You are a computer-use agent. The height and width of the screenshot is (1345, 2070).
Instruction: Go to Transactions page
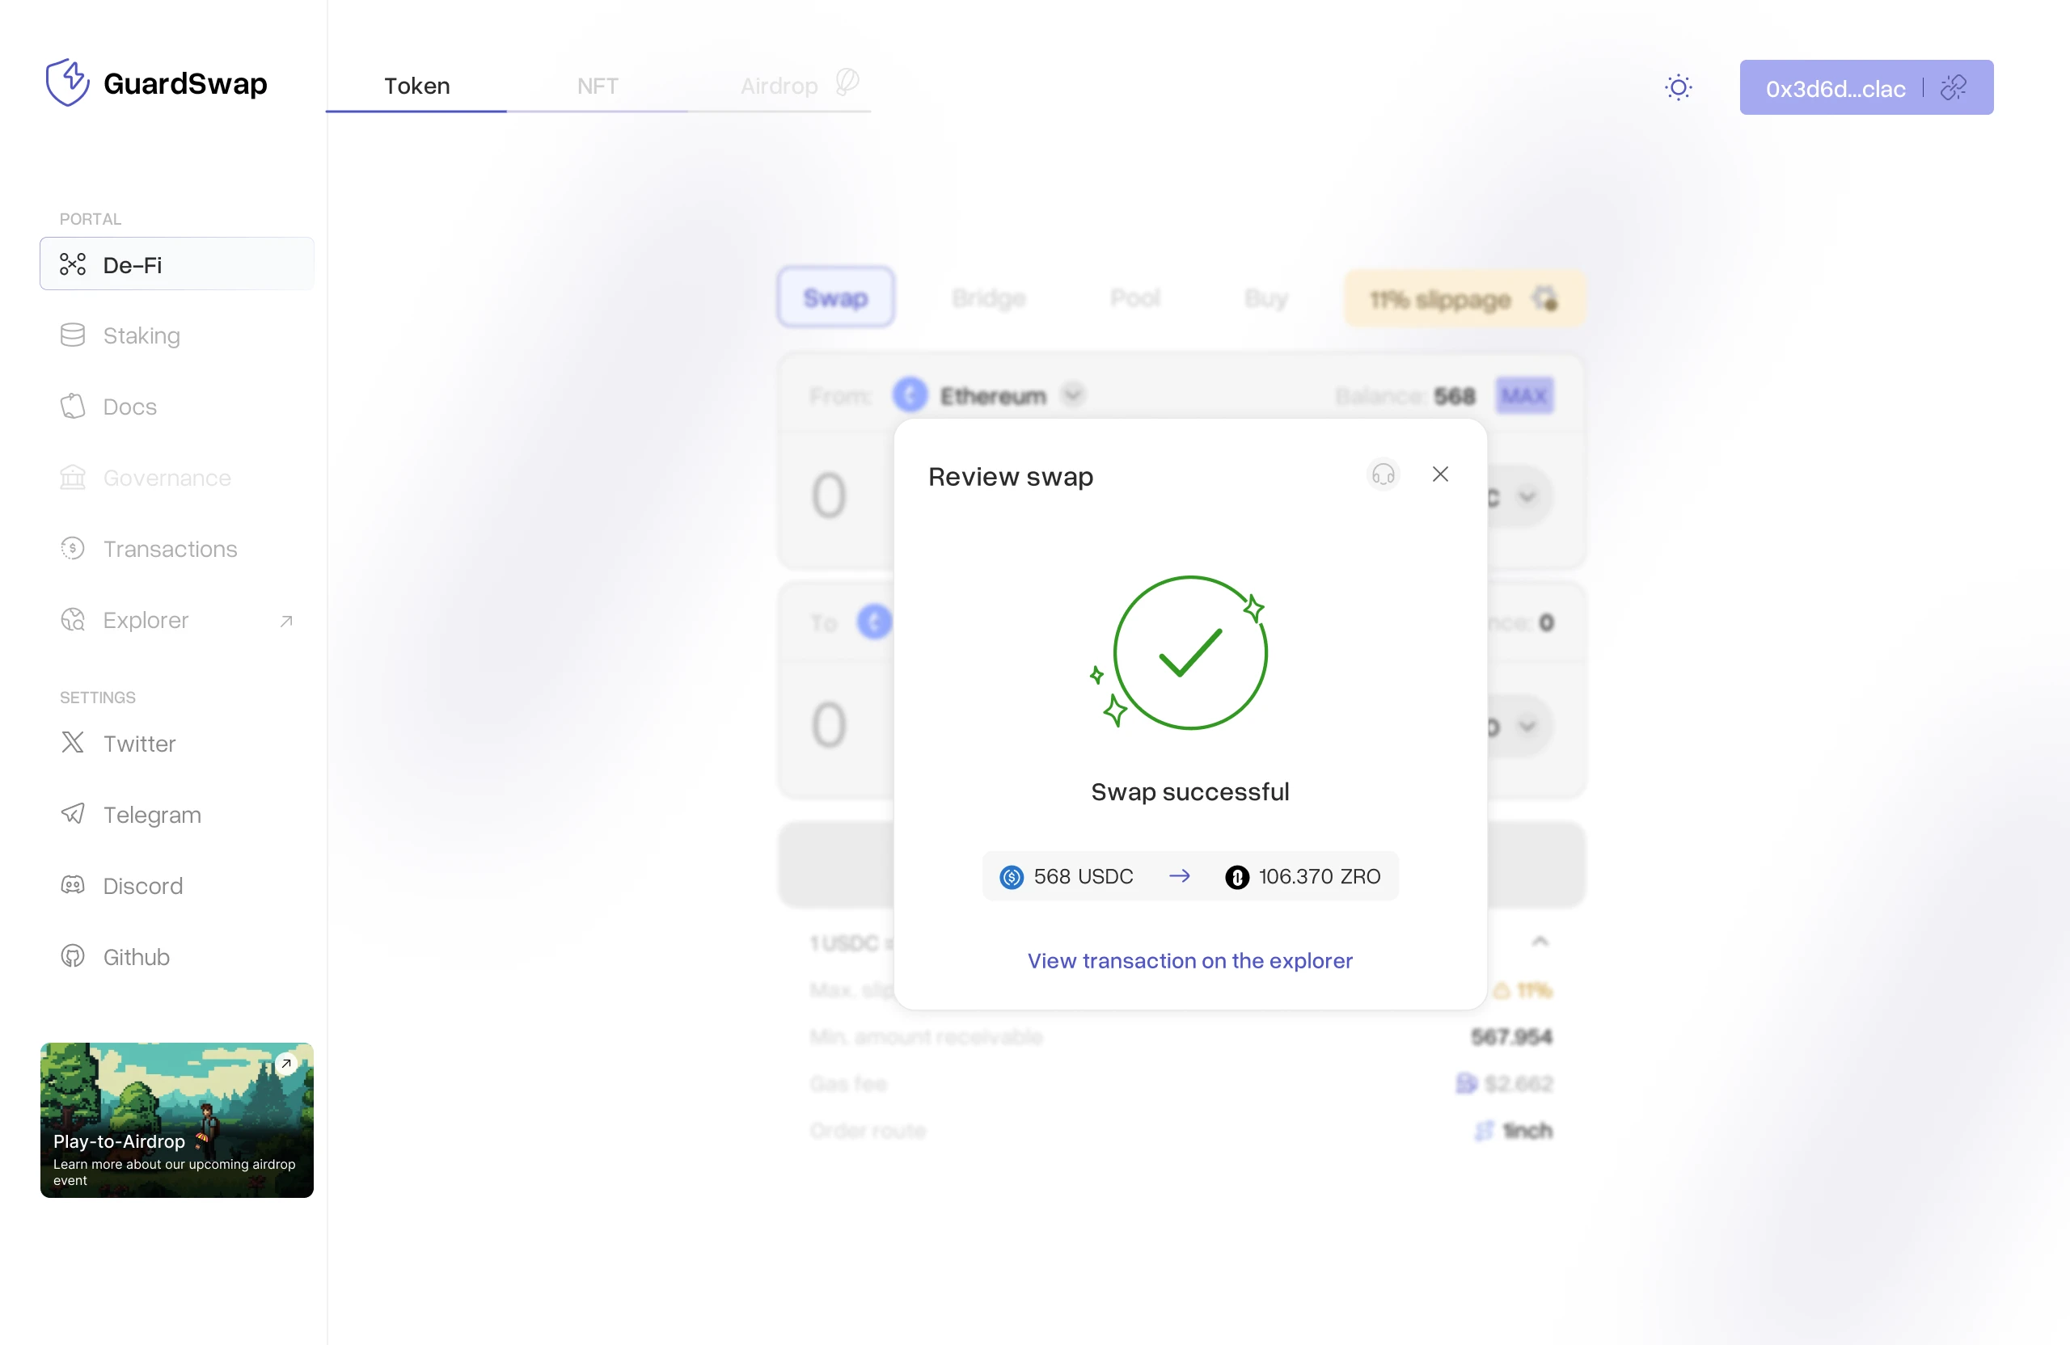176,549
